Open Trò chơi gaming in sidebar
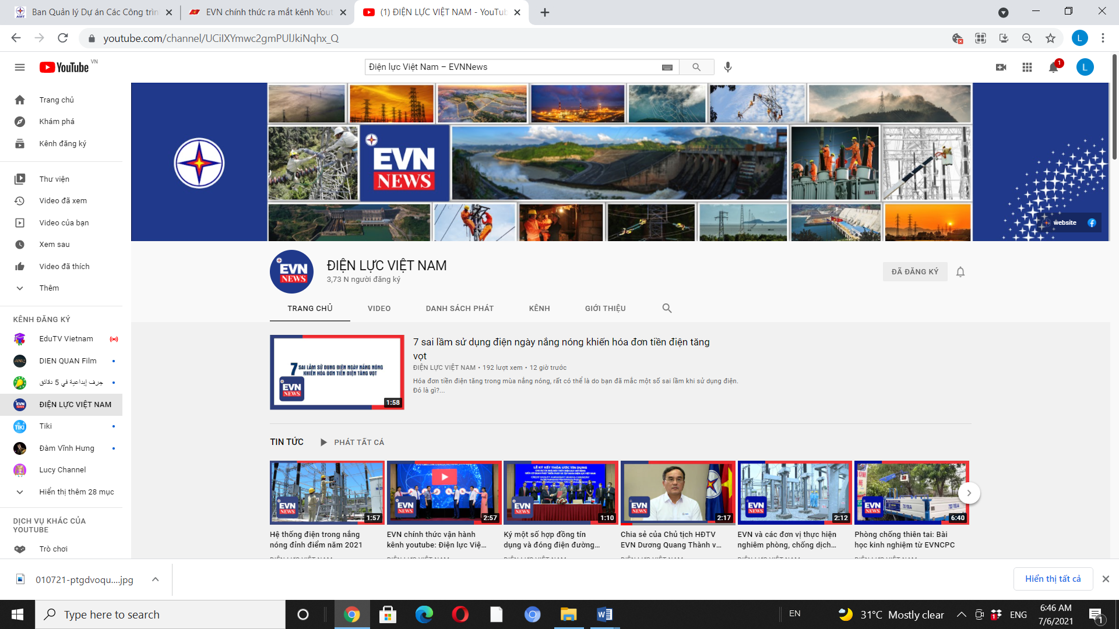The image size is (1119, 629). click(61, 549)
